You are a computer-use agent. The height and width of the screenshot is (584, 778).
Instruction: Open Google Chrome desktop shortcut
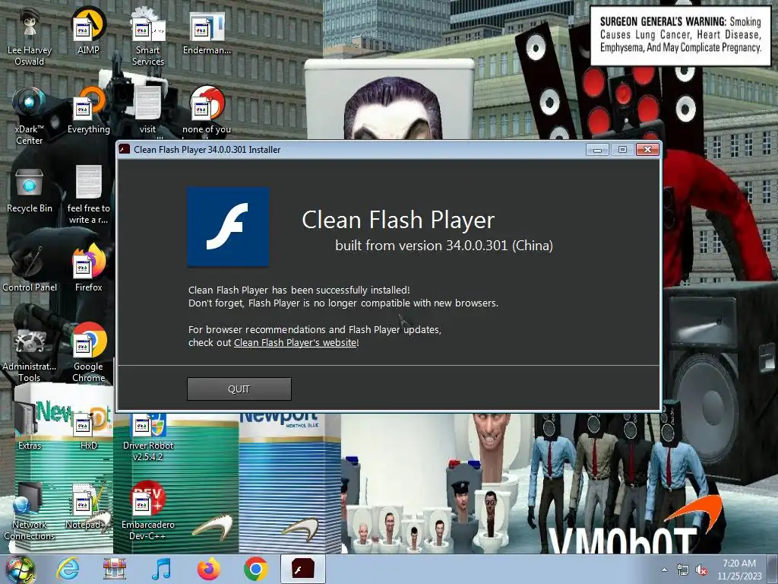click(88, 354)
